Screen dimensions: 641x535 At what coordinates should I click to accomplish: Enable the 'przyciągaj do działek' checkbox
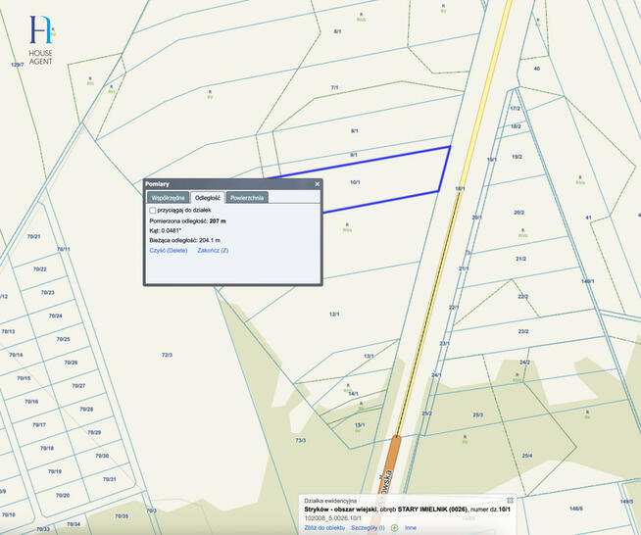coord(152,210)
